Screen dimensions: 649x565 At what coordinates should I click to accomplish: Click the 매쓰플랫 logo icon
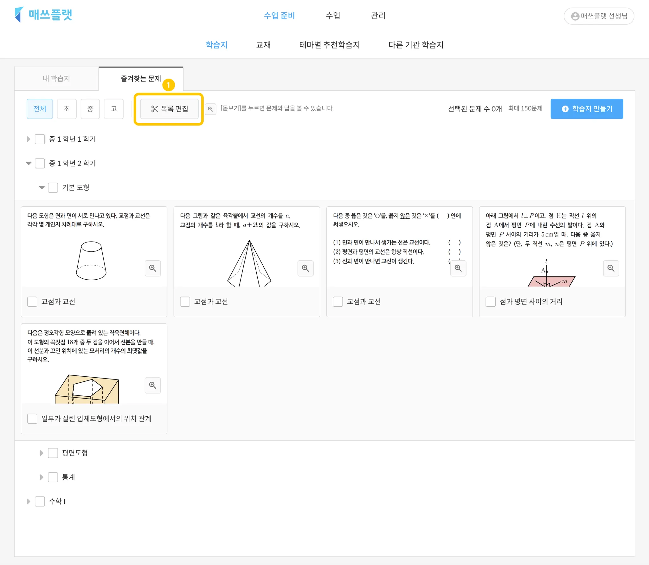coord(19,15)
